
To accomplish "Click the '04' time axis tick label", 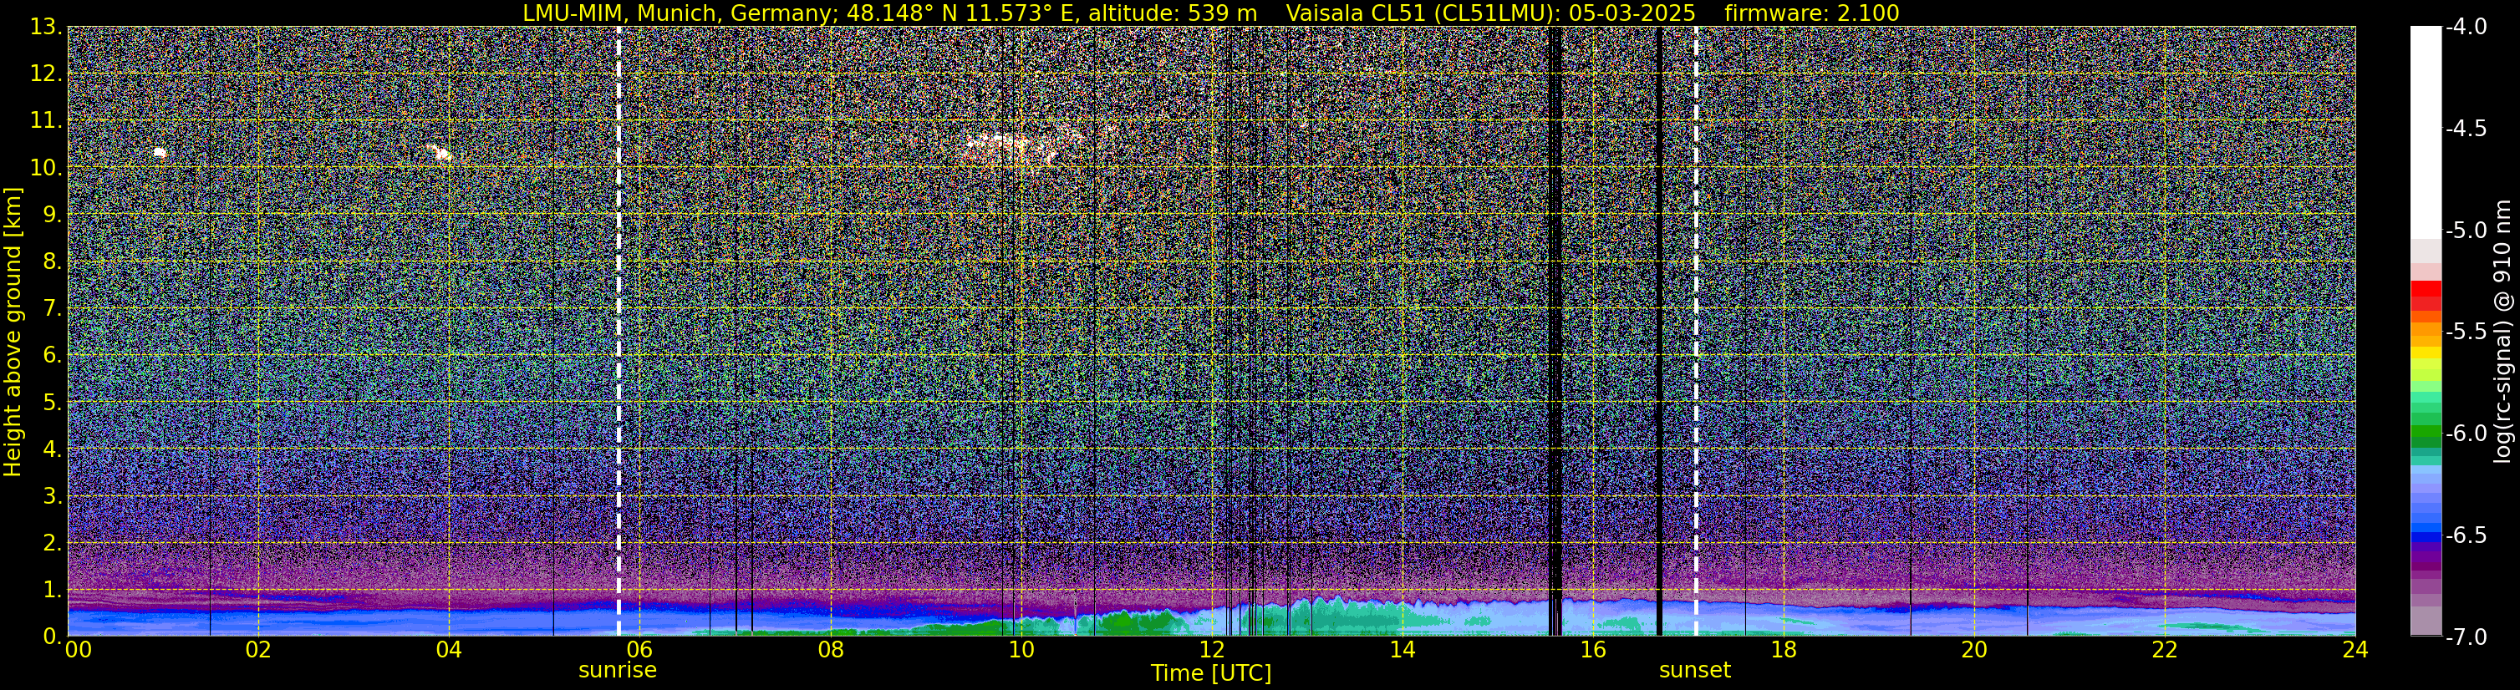I will (449, 650).
